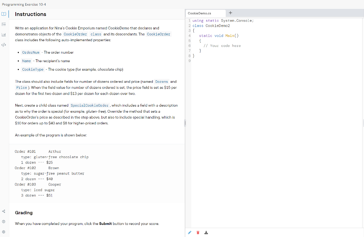Click the blue pencil edit icon
Image resolution: width=364 pixels, height=237 pixels.
pos(189,232)
